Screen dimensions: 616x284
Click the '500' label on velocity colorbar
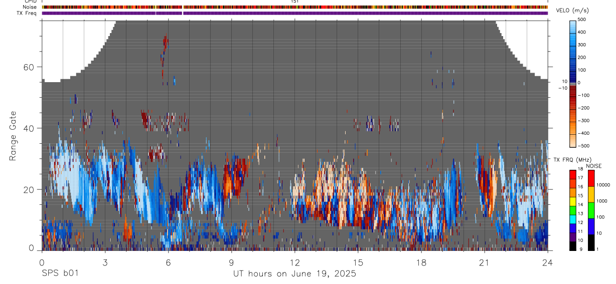point(582,20)
